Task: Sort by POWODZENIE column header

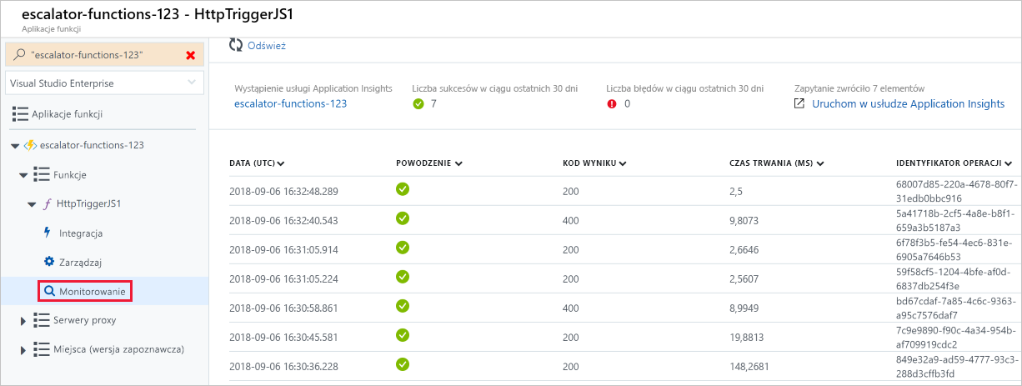Action: (x=429, y=163)
